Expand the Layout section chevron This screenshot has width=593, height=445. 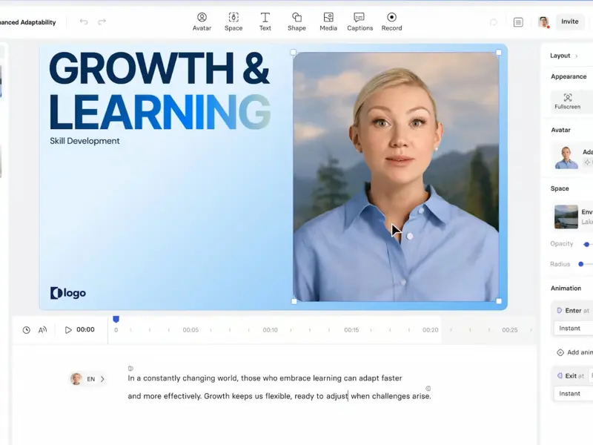pyautogui.click(x=577, y=56)
